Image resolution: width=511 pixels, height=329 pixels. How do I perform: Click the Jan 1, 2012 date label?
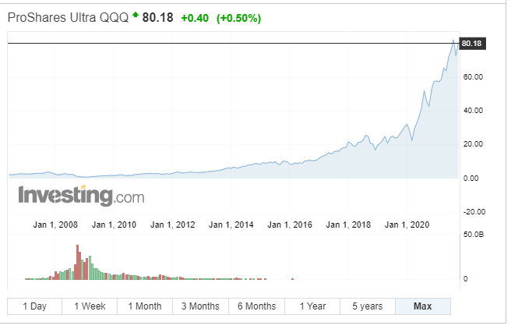[x=172, y=225]
